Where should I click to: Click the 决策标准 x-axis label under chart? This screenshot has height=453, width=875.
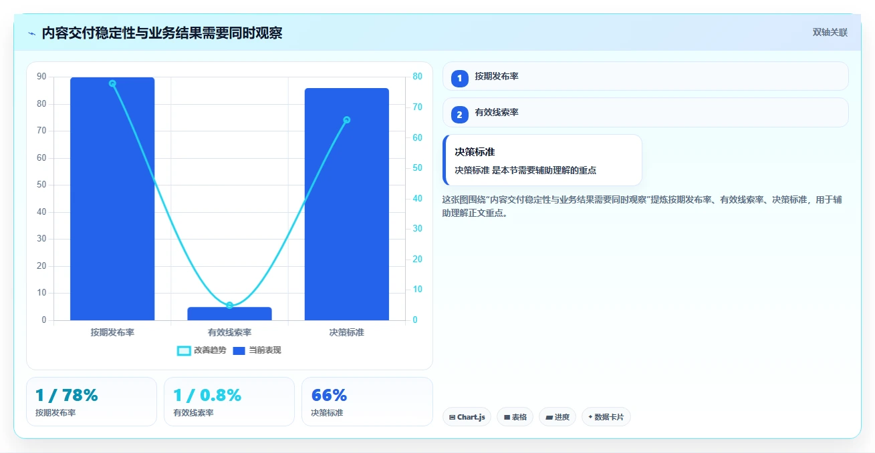pos(347,332)
